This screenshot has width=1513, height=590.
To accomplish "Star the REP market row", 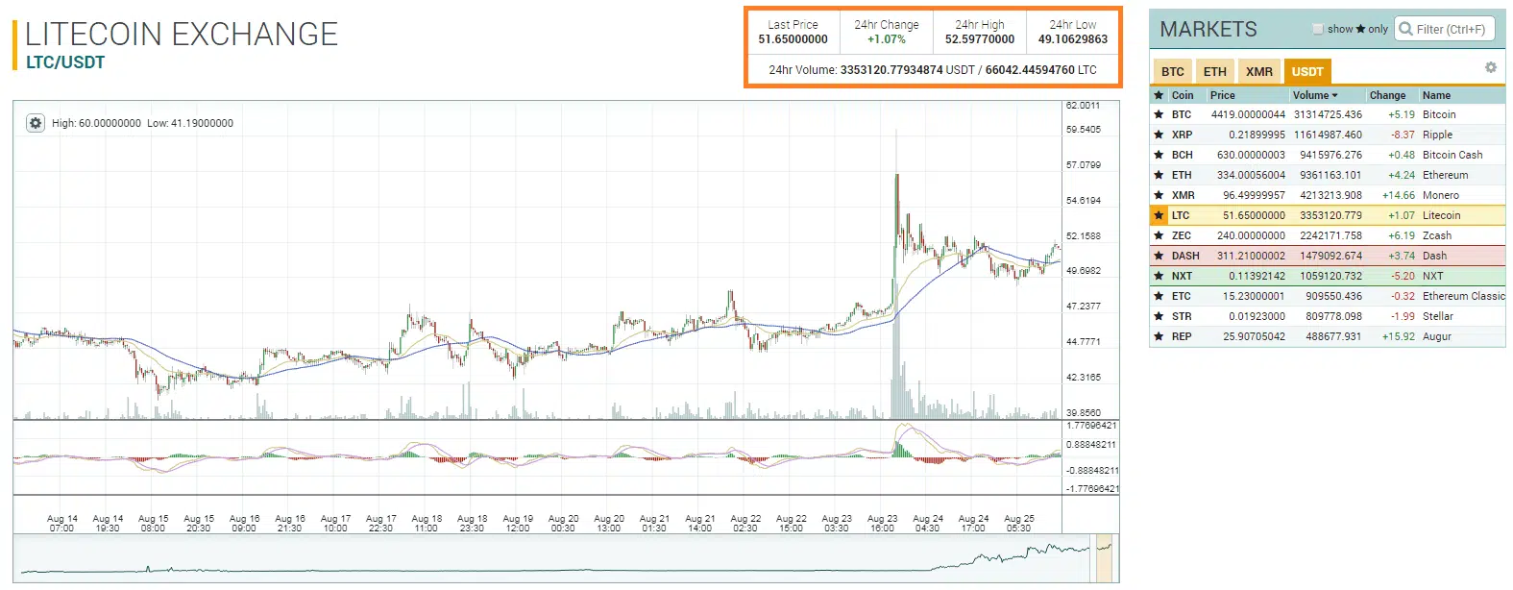I will pyautogui.click(x=1159, y=336).
